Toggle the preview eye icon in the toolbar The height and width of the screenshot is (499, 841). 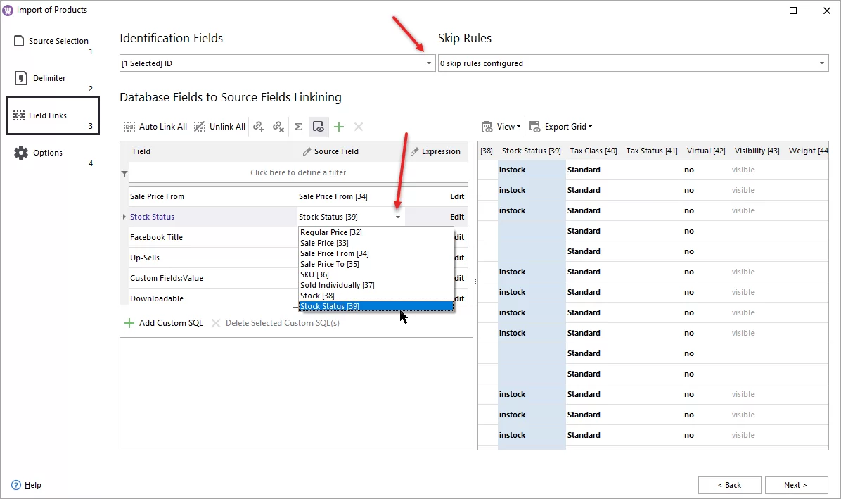click(319, 127)
